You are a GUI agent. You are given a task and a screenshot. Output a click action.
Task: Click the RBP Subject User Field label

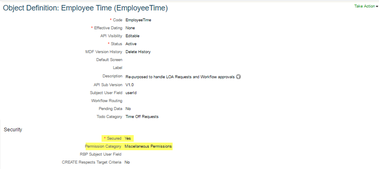(101, 154)
